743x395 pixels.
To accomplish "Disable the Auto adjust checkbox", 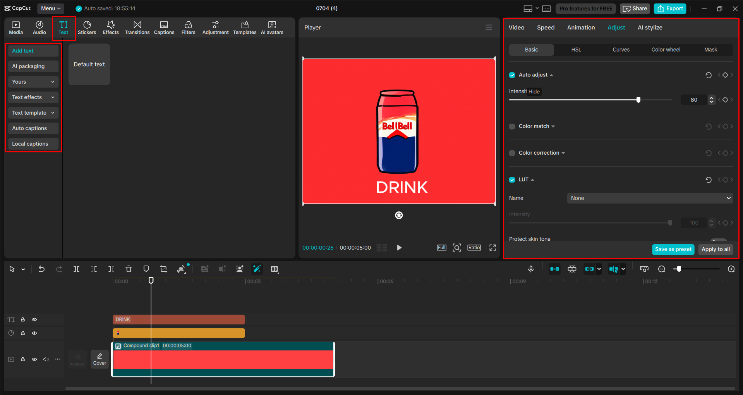I will (512, 75).
